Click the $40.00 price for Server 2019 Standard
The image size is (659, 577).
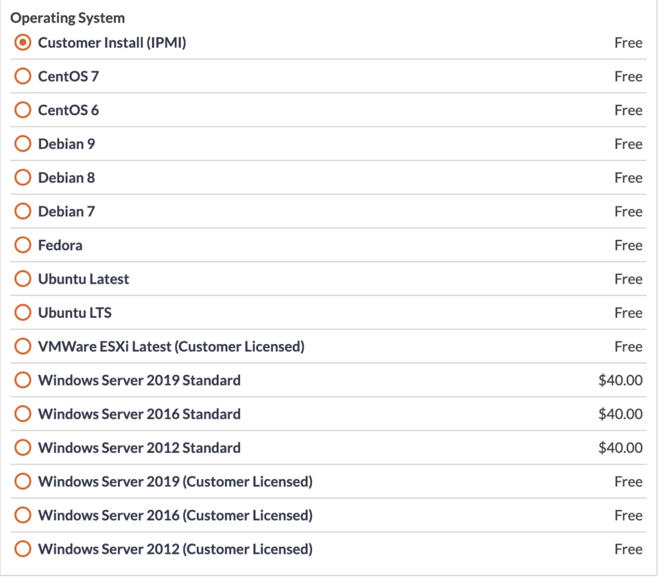click(620, 380)
